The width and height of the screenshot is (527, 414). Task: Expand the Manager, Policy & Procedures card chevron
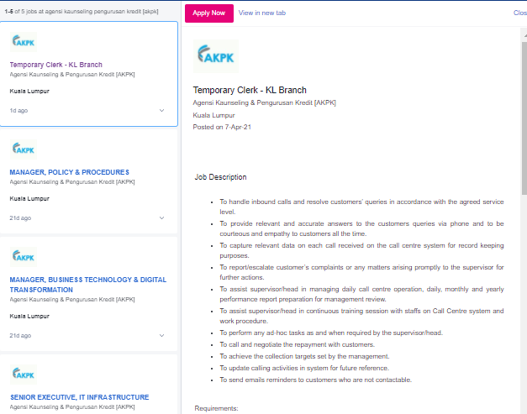(x=161, y=217)
